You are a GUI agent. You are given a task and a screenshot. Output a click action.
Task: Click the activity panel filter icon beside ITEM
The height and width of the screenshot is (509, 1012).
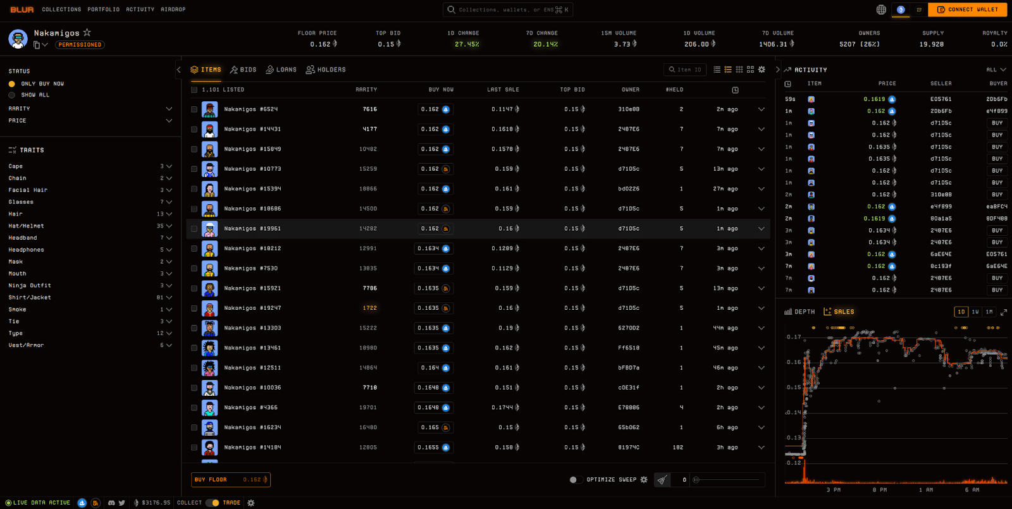tap(787, 83)
